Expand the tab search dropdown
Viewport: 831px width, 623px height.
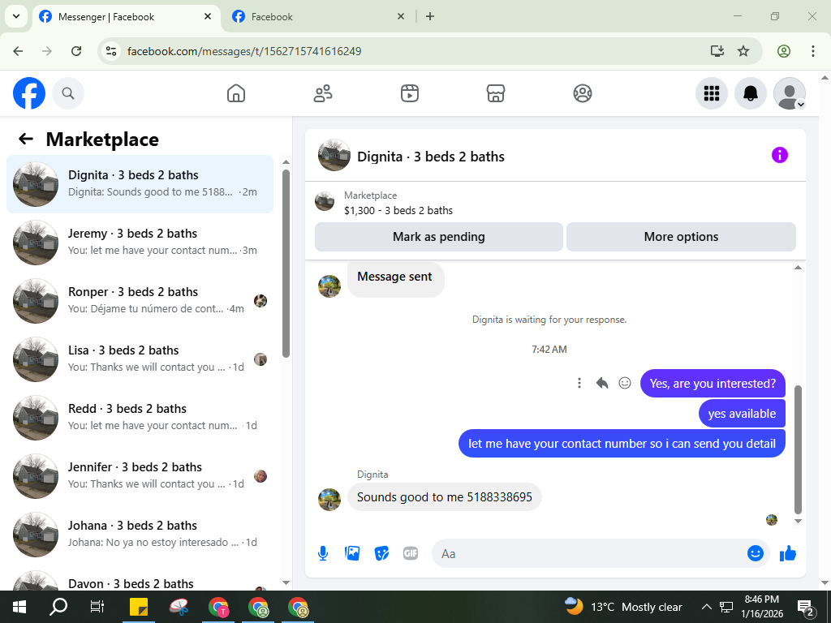16,16
